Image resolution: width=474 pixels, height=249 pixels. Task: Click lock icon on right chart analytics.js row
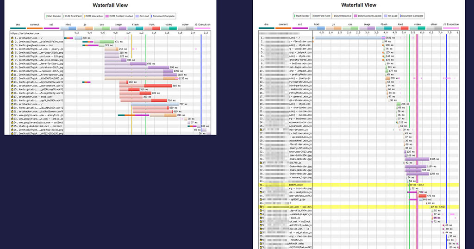pyautogui.click(x=261, y=192)
